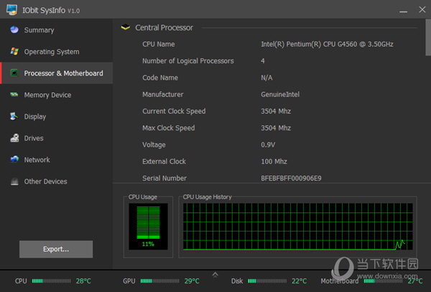431x292 pixels.
Task: Click the Central Processor section icon
Action: click(125, 27)
